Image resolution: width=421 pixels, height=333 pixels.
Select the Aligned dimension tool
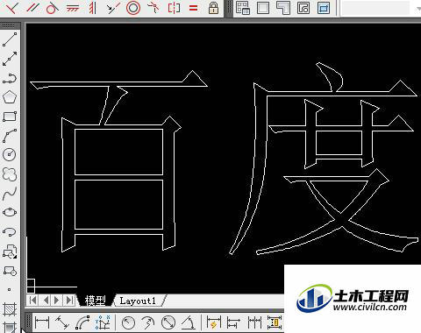[62, 323]
